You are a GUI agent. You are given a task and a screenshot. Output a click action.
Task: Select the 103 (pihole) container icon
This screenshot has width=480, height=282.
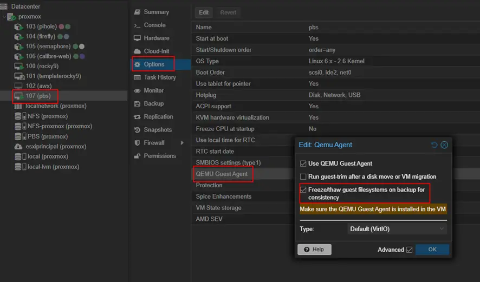(18, 27)
